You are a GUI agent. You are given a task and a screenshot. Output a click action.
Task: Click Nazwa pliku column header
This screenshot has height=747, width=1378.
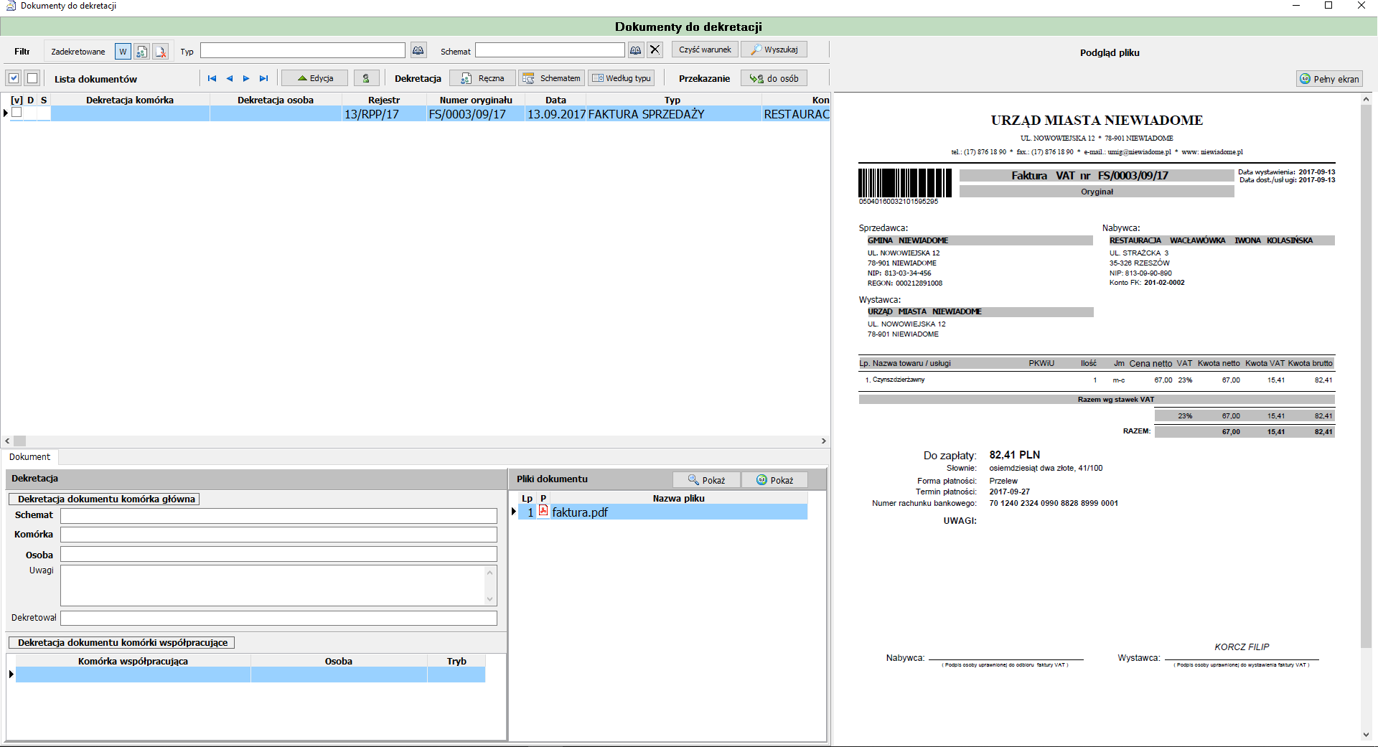[x=678, y=498]
